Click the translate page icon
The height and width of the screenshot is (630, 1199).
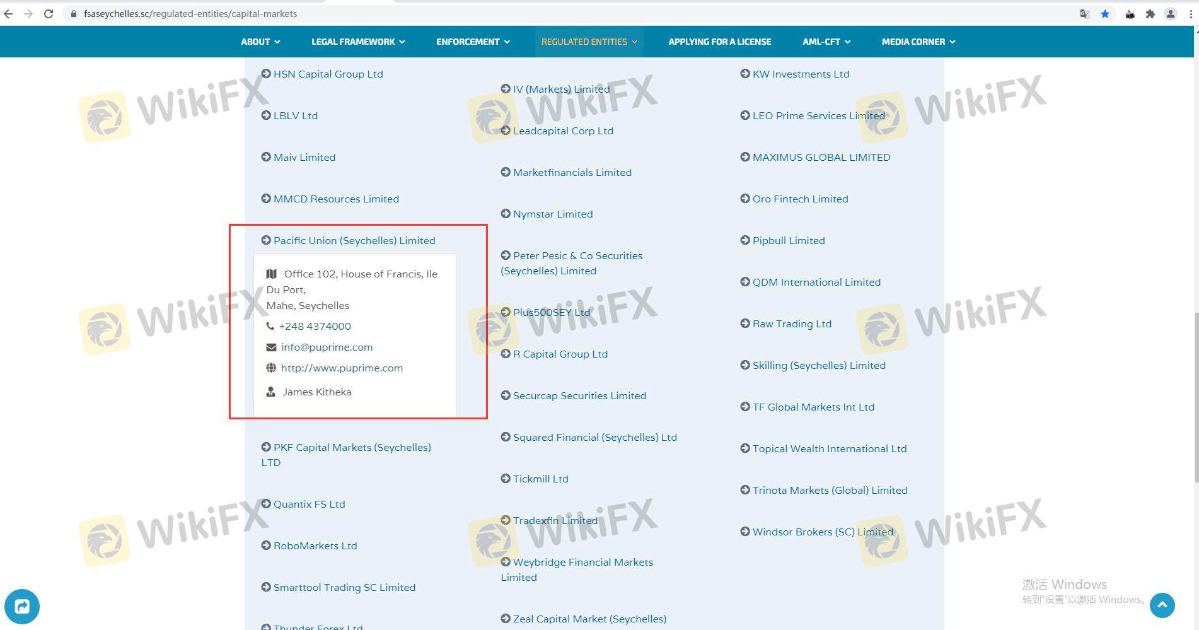coord(1084,14)
